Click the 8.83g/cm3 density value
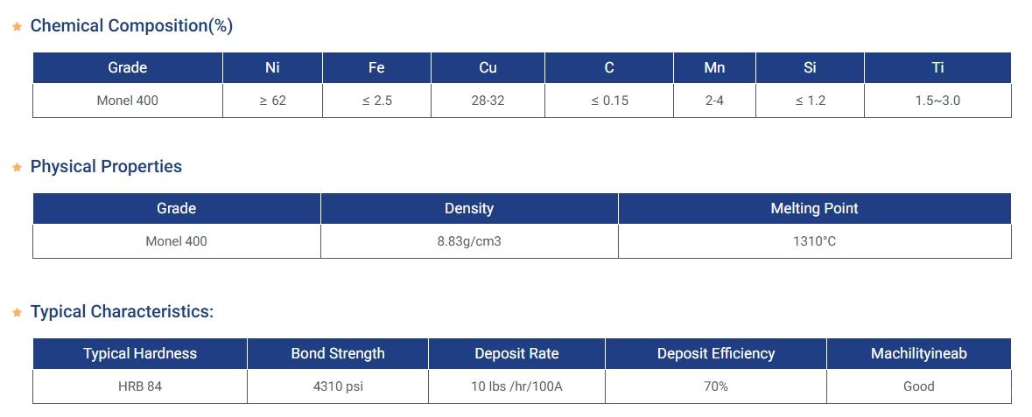 469,241
